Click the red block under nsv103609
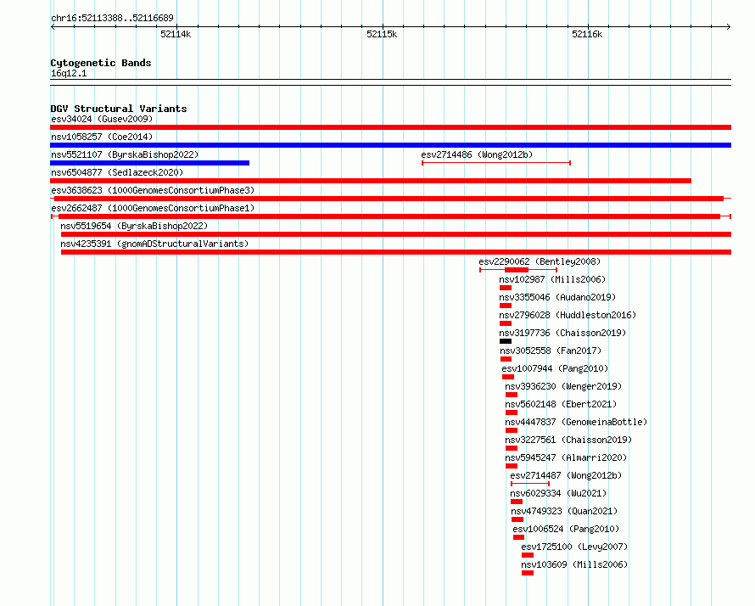 pos(528,573)
